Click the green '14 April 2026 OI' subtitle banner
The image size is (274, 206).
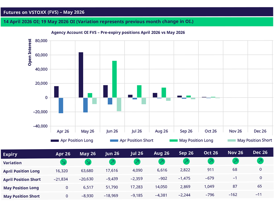click(137, 22)
